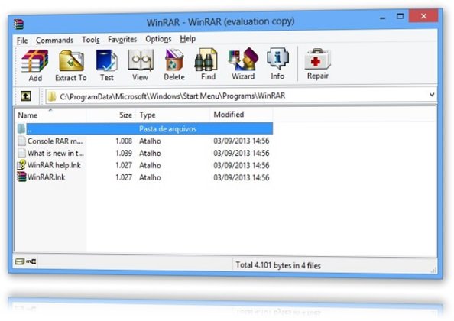Screen dimensions: 454x321
Task: Click the address path text field
Action: pyautogui.click(x=242, y=96)
